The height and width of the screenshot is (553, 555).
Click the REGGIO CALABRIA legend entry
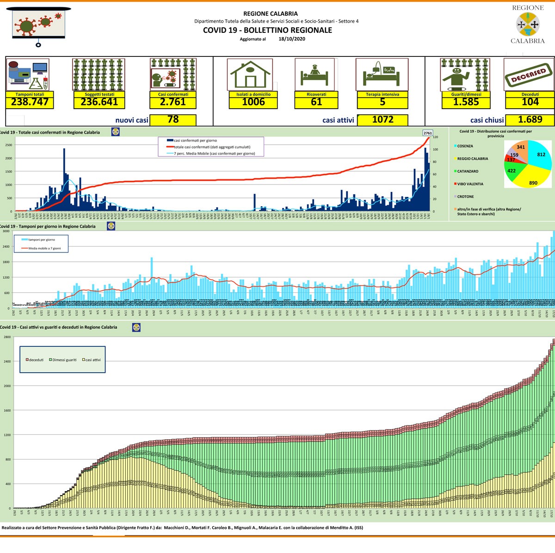[472, 159]
